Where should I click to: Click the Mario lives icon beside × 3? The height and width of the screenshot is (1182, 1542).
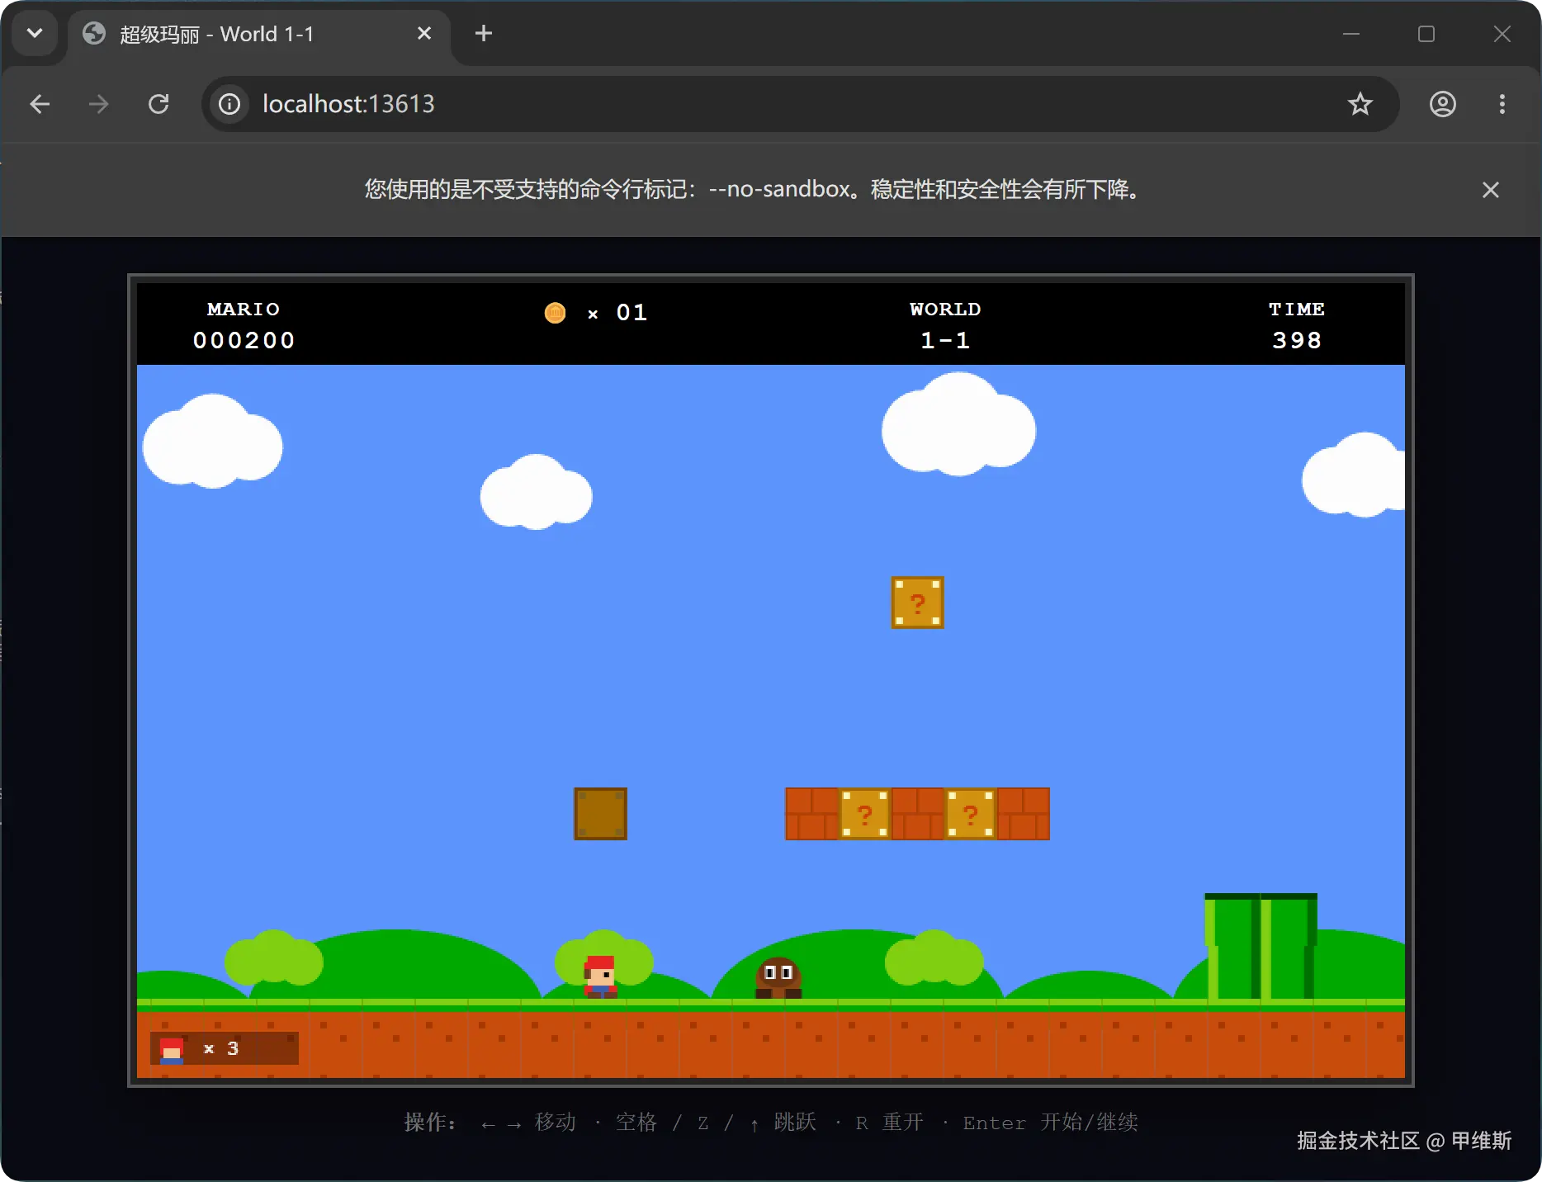172,1050
